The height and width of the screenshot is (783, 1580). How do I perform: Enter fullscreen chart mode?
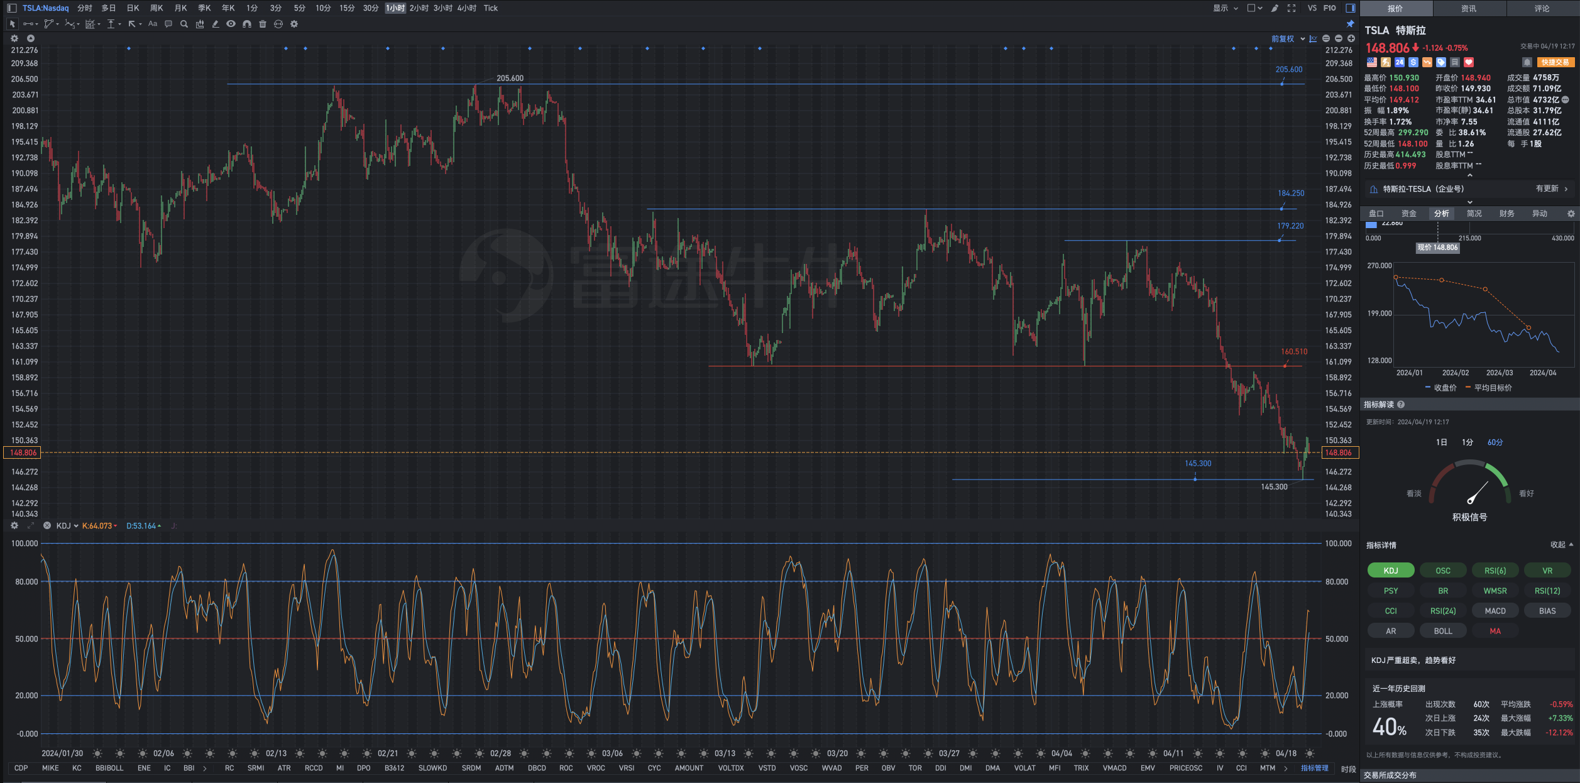coord(1292,8)
